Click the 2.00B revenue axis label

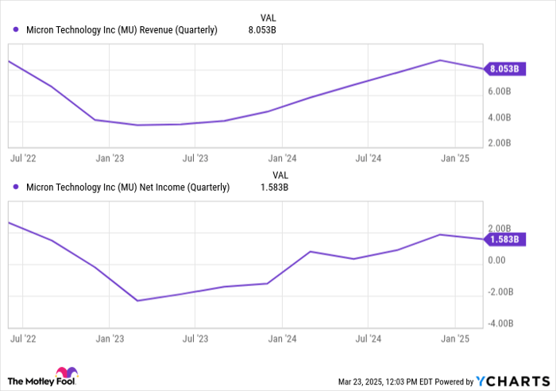point(500,142)
